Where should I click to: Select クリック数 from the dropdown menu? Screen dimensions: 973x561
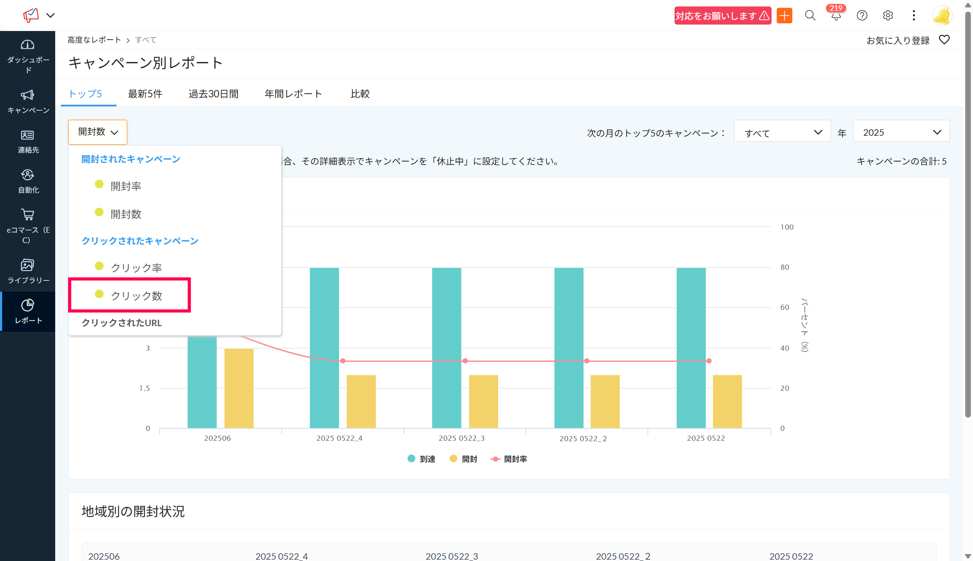(x=136, y=296)
